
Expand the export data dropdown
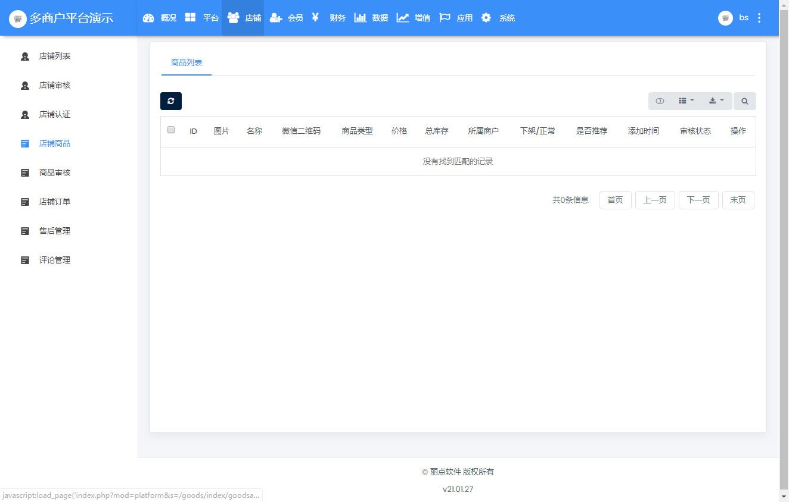click(716, 101)
